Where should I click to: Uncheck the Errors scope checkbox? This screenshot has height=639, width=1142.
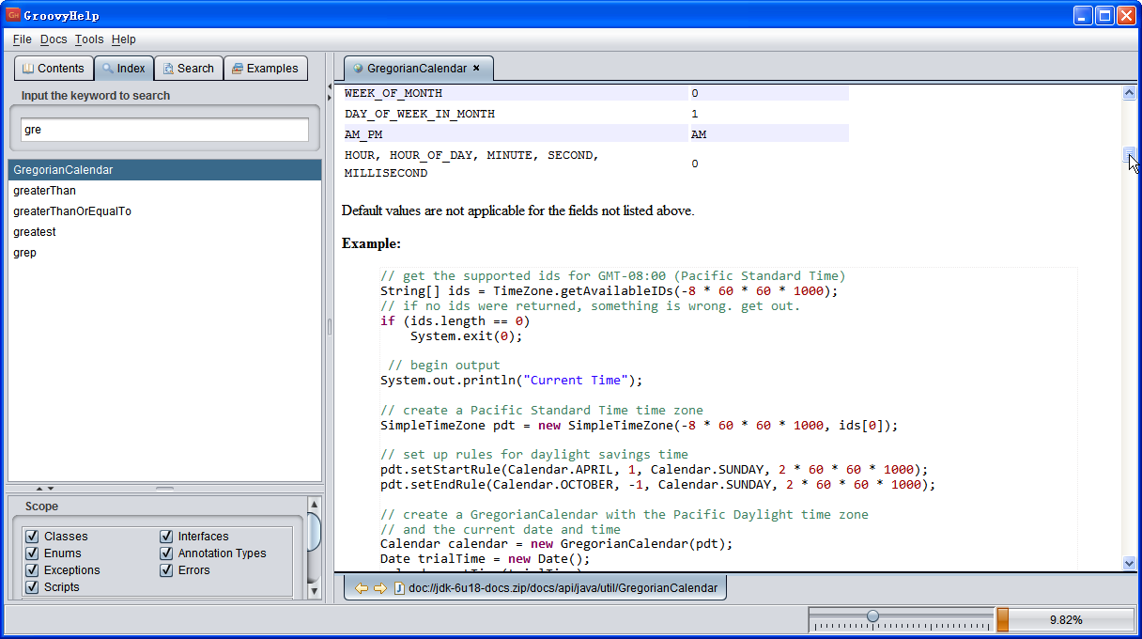(x=166, y=570)
